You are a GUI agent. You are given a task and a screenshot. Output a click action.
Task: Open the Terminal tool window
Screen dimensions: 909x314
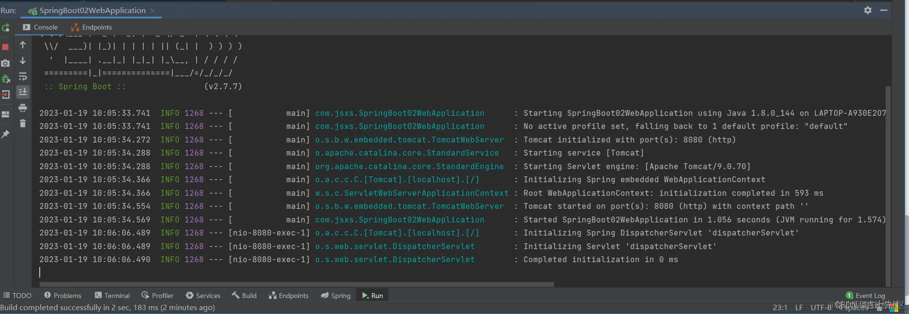tap(112, 296)
